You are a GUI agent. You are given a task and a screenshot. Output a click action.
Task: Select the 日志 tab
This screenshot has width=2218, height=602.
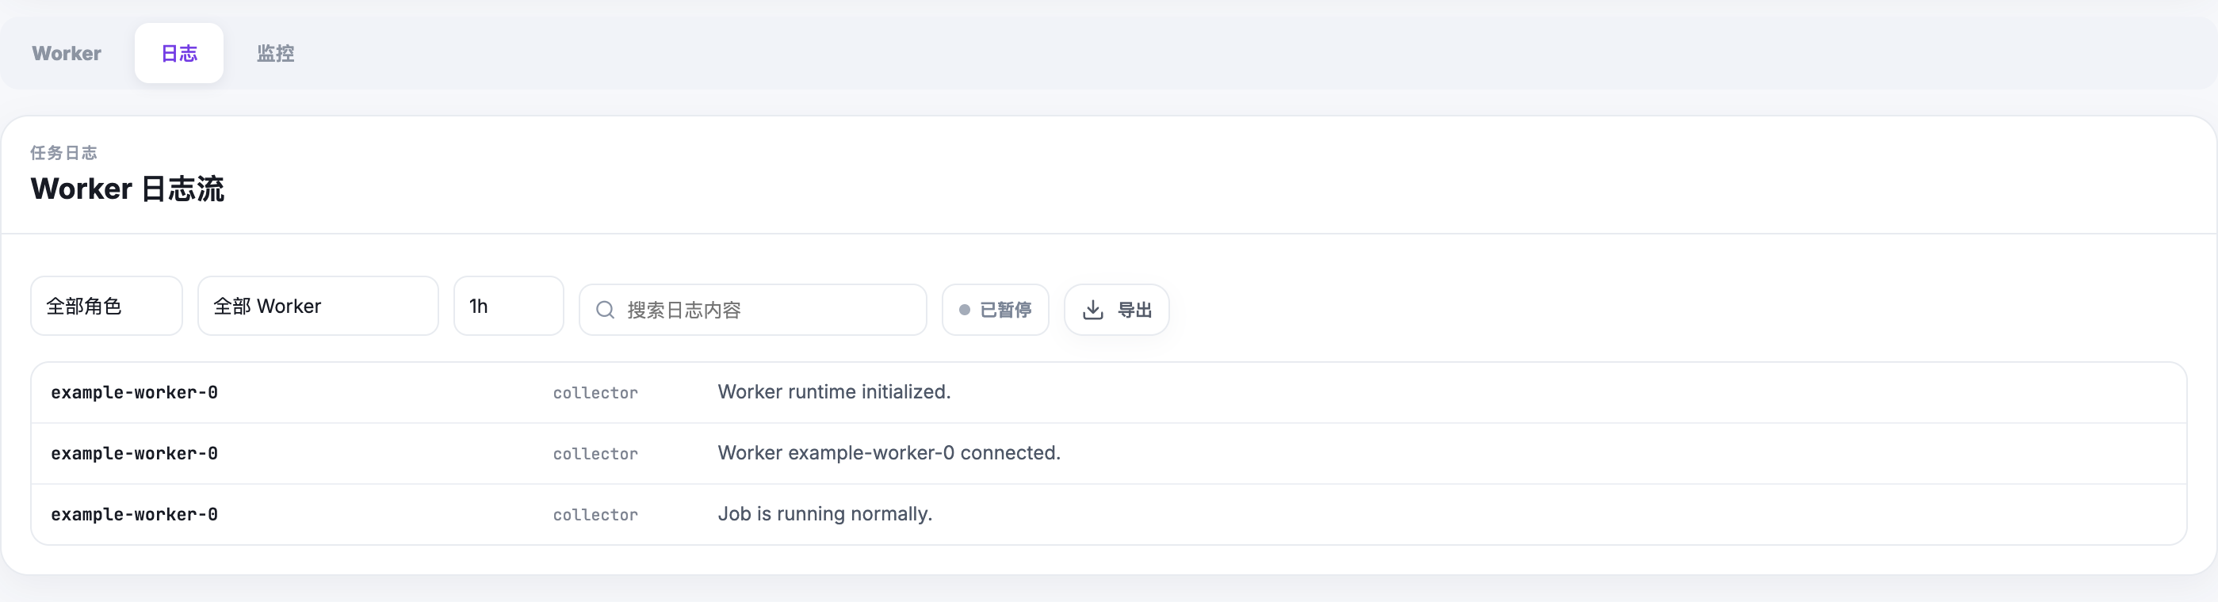click(x=179, y=53)
